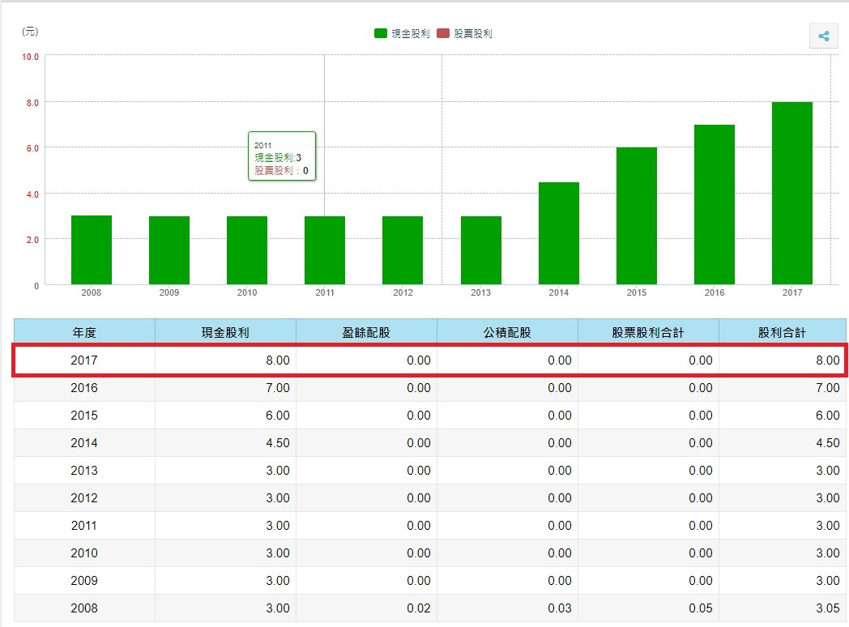The width and height of the screenshot is (849, 627).
Task: Select the 2017 table row year cell
Action: [x=84, y=360]
